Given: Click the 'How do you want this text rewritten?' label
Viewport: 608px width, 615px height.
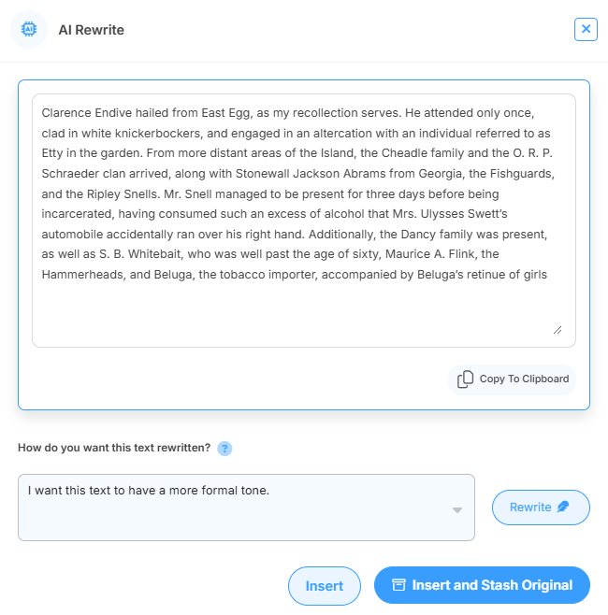Looking at the screenshot, I should click(x=114, y=449).
